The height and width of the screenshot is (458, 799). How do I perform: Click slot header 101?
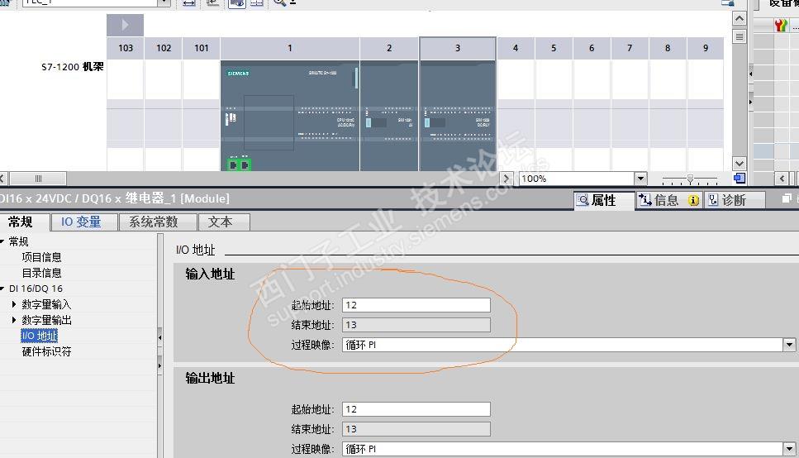click(x=202, y=48)
